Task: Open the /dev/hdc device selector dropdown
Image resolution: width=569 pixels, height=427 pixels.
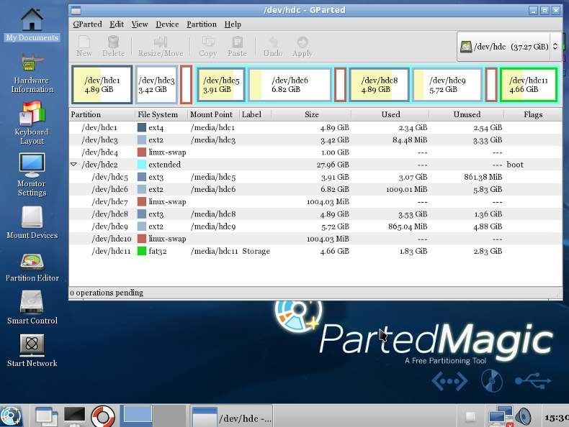Action: point(508,46)
